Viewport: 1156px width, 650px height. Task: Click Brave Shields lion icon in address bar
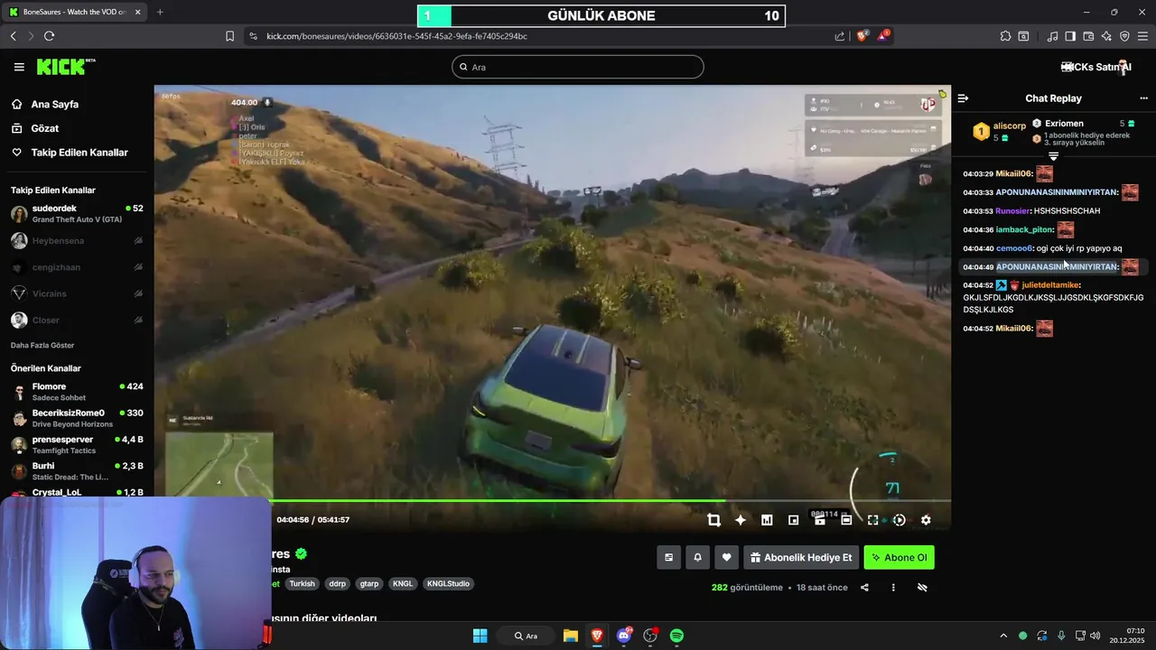pyautogui.click(x=862, y=36)
